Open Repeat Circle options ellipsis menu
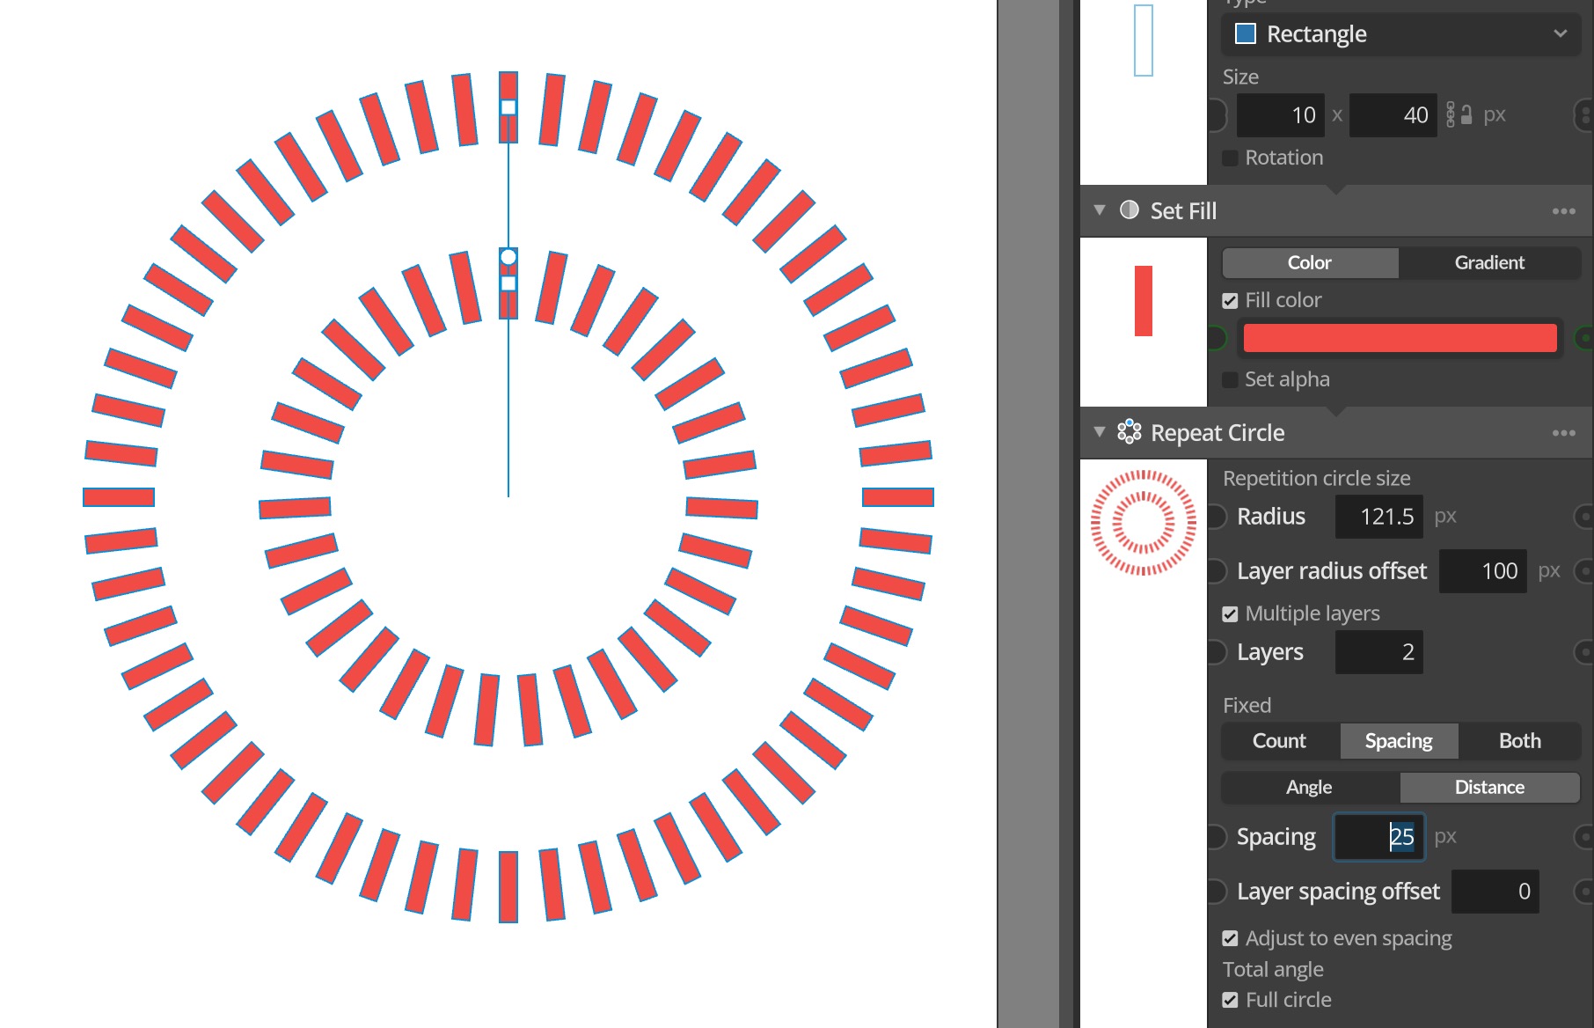 click(1564, 433)
